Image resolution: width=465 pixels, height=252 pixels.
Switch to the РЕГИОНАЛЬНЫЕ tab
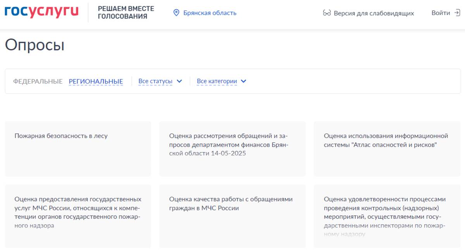(x=96, y=81)
